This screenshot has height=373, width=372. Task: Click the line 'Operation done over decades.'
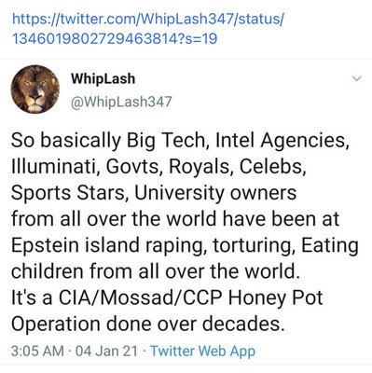coord(148,324)
